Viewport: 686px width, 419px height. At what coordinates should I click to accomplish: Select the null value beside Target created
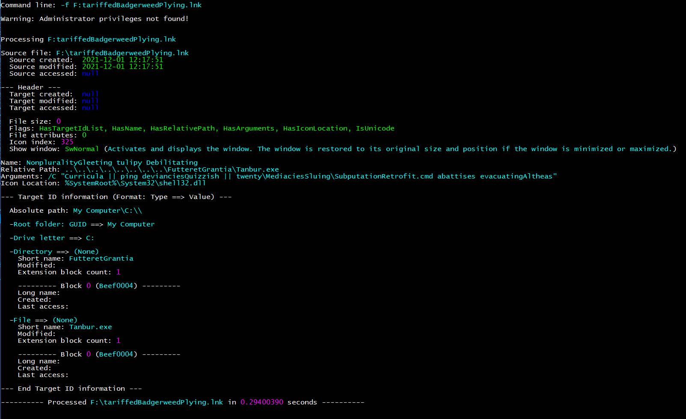click(x=90, y=94)
